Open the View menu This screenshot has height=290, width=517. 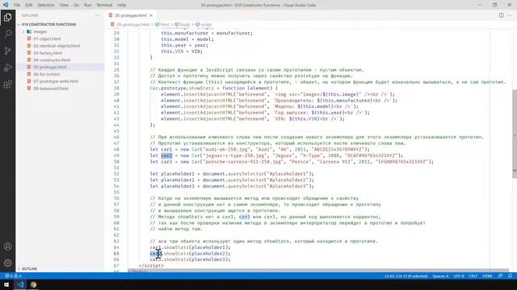pyautogui.click(x=64, y=5)
